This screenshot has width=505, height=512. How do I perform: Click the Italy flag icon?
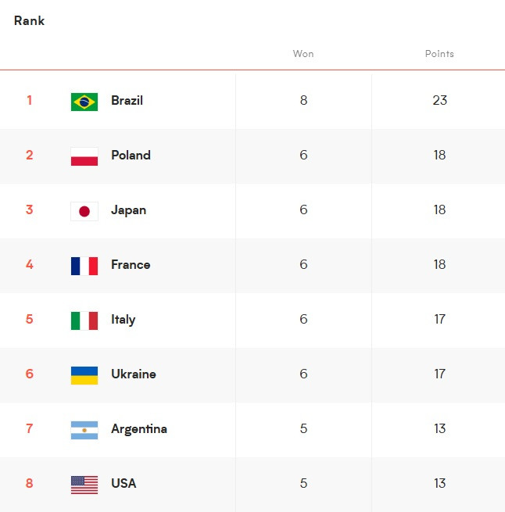84,320
